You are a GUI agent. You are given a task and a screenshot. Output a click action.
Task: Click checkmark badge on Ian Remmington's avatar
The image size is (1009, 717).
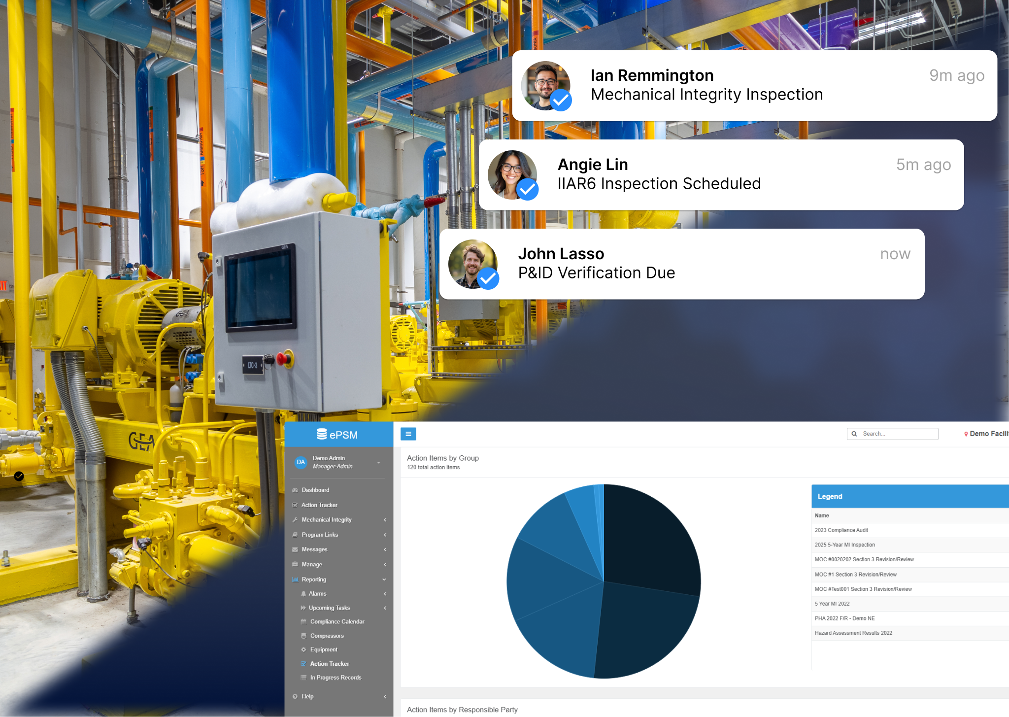tap(561, 101)
